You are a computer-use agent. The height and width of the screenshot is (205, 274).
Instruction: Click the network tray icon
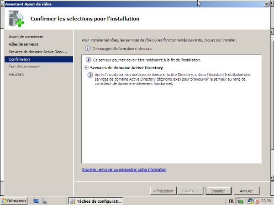250,201
